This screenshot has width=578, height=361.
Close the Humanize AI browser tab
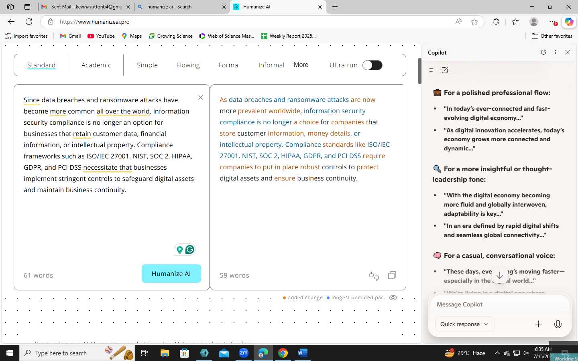coord(320,7)
